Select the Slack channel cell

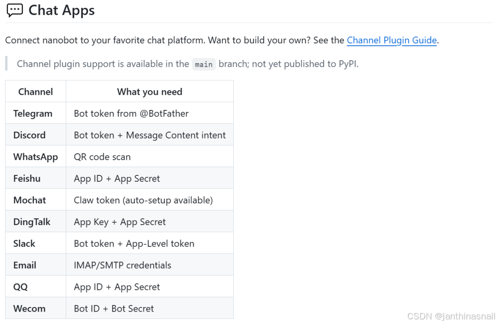[24, 243]
